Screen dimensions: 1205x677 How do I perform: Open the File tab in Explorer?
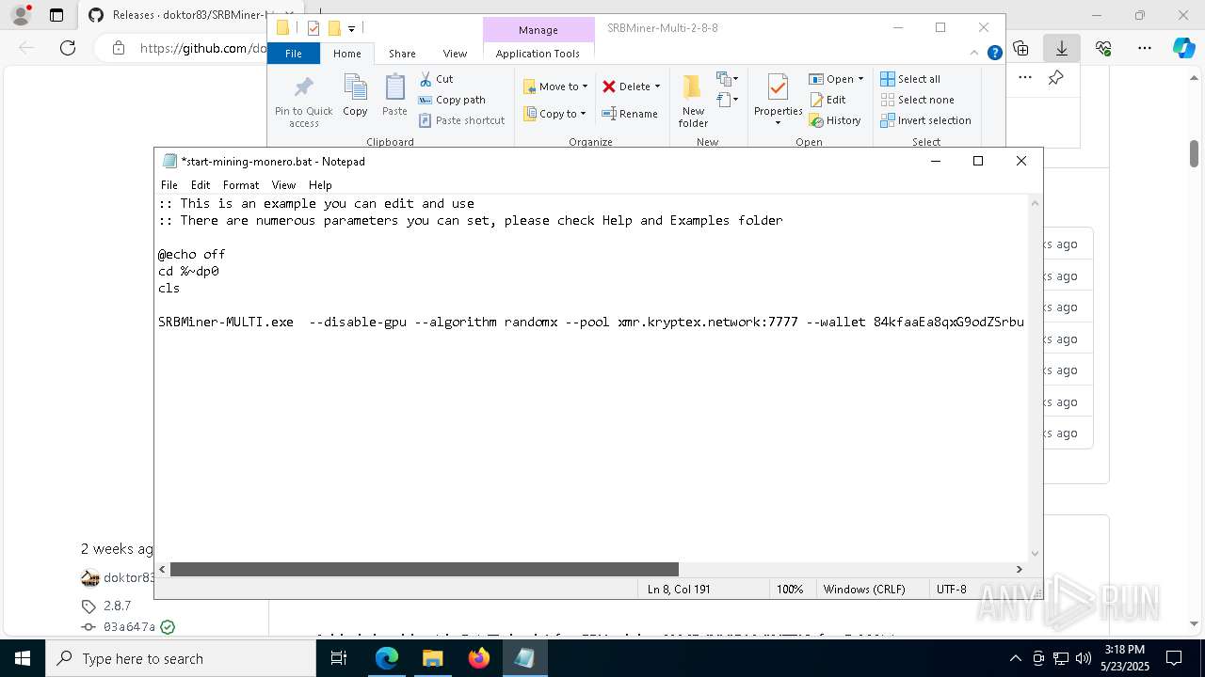[x=294, y=54]
